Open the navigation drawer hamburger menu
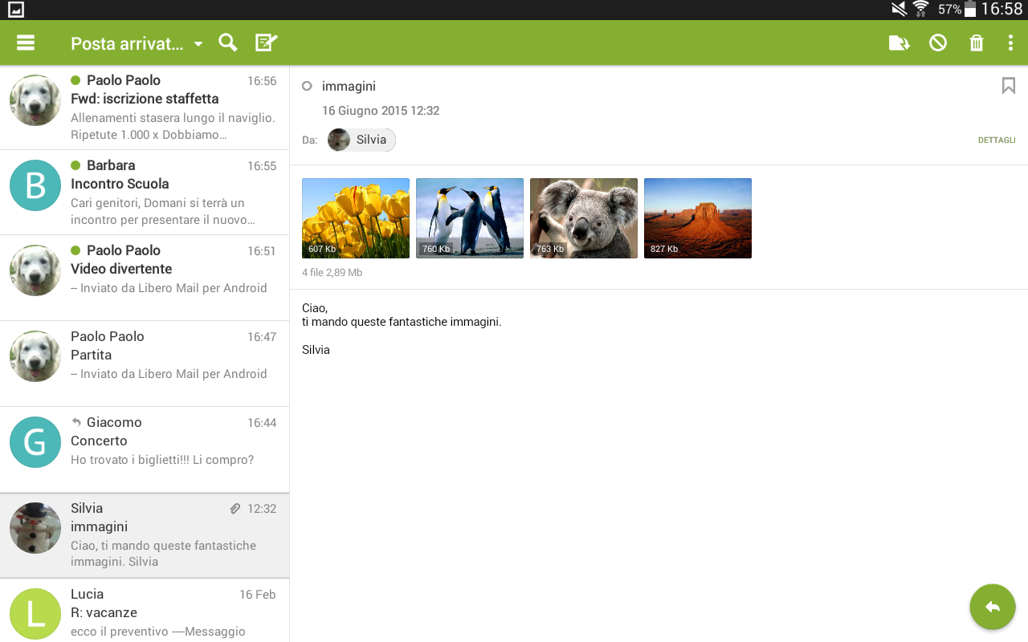The image size is (1028, 642). (x=25, y=42)
